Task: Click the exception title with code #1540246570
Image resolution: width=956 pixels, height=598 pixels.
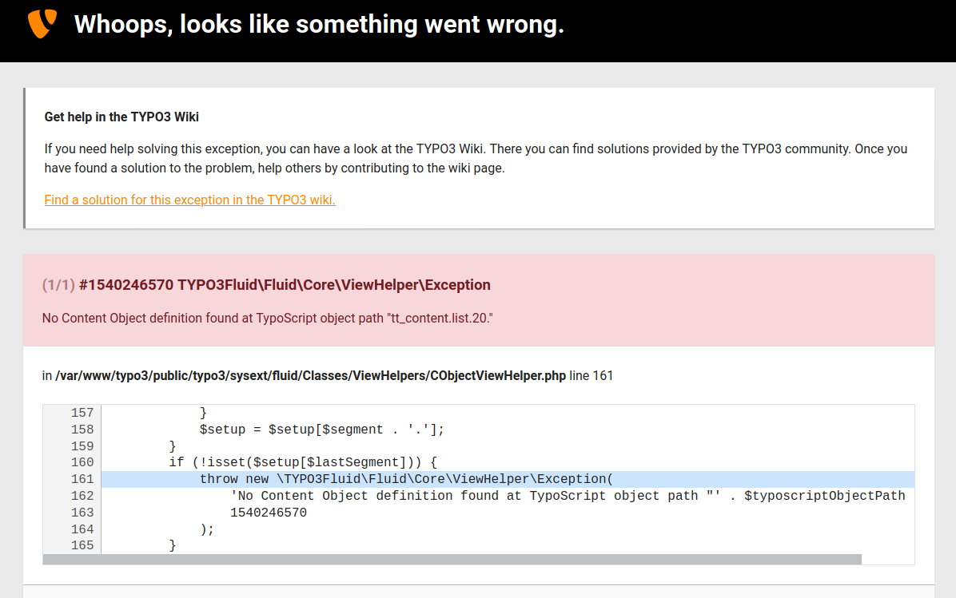Action: [285, 285]
